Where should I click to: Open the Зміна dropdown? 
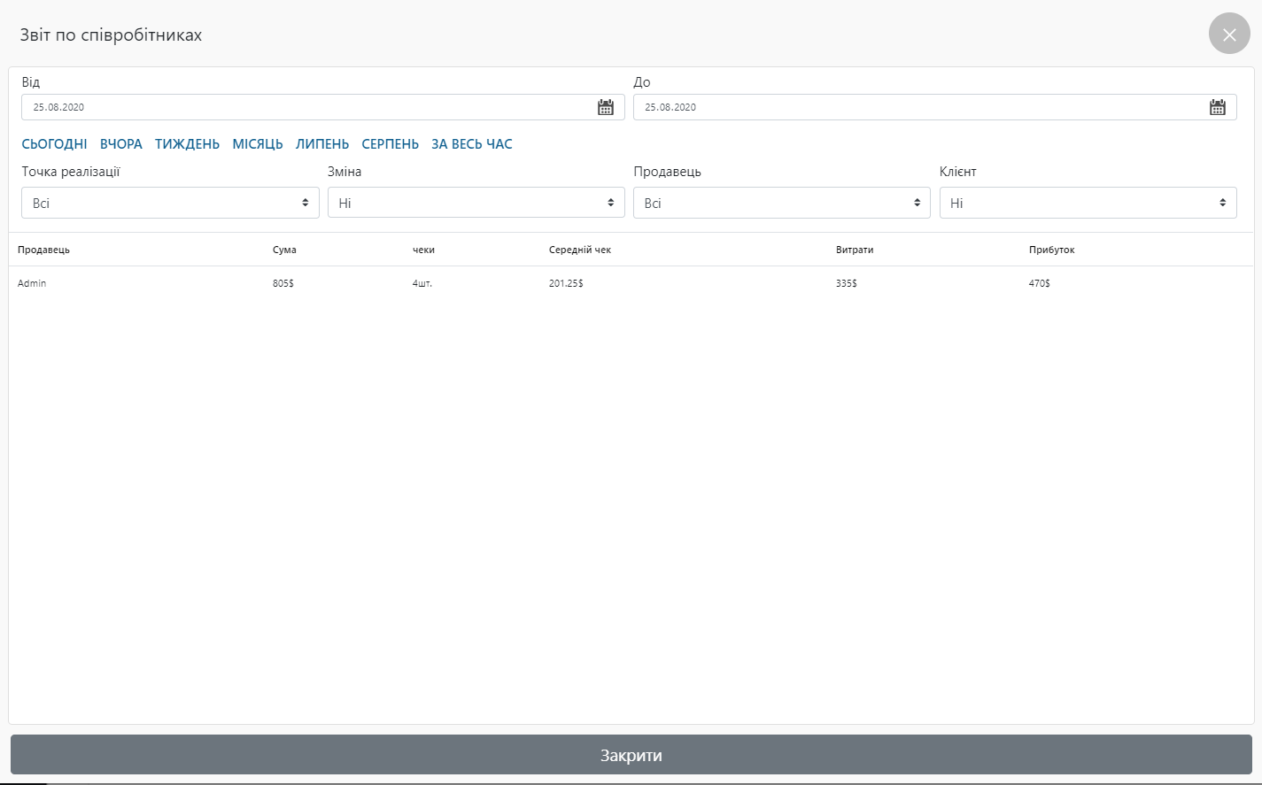click(476, 203)
